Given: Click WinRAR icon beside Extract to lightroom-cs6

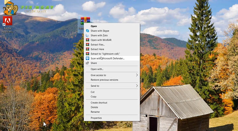Looking at the screenshot, I should point(87,54).
